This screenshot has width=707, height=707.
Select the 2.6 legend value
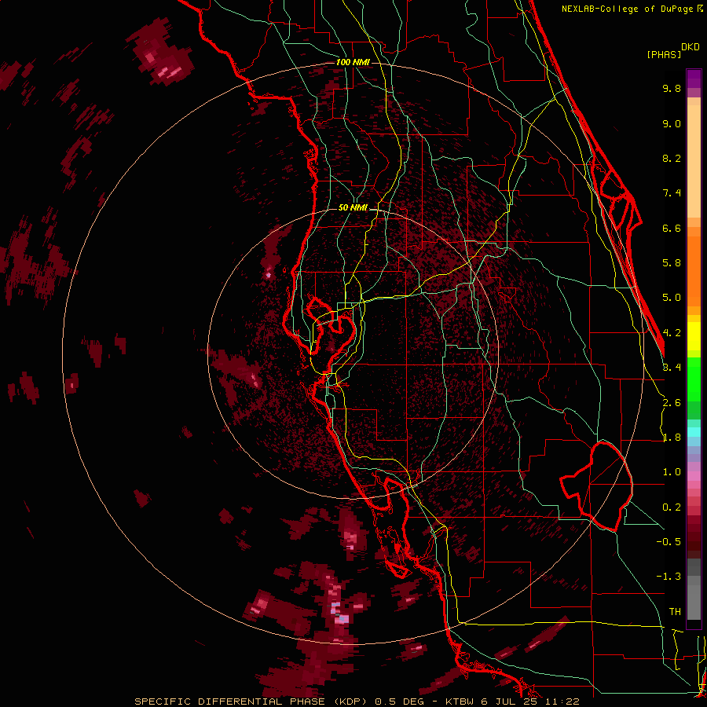coord(672,403)
